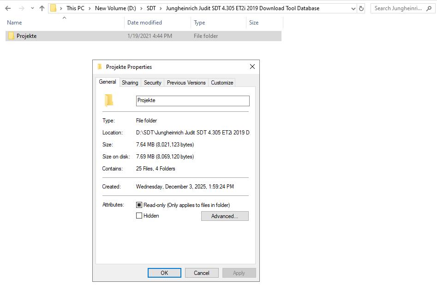Confirm with the OK button

click(164, 273)
